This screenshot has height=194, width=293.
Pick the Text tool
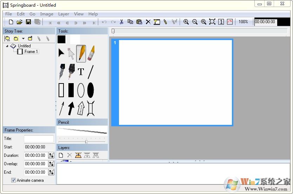[x=81, y=72]
